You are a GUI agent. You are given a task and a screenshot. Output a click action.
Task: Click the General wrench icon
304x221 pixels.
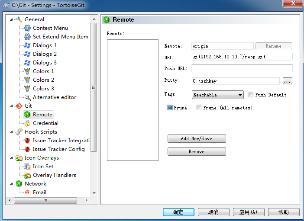tap(19, 19)
